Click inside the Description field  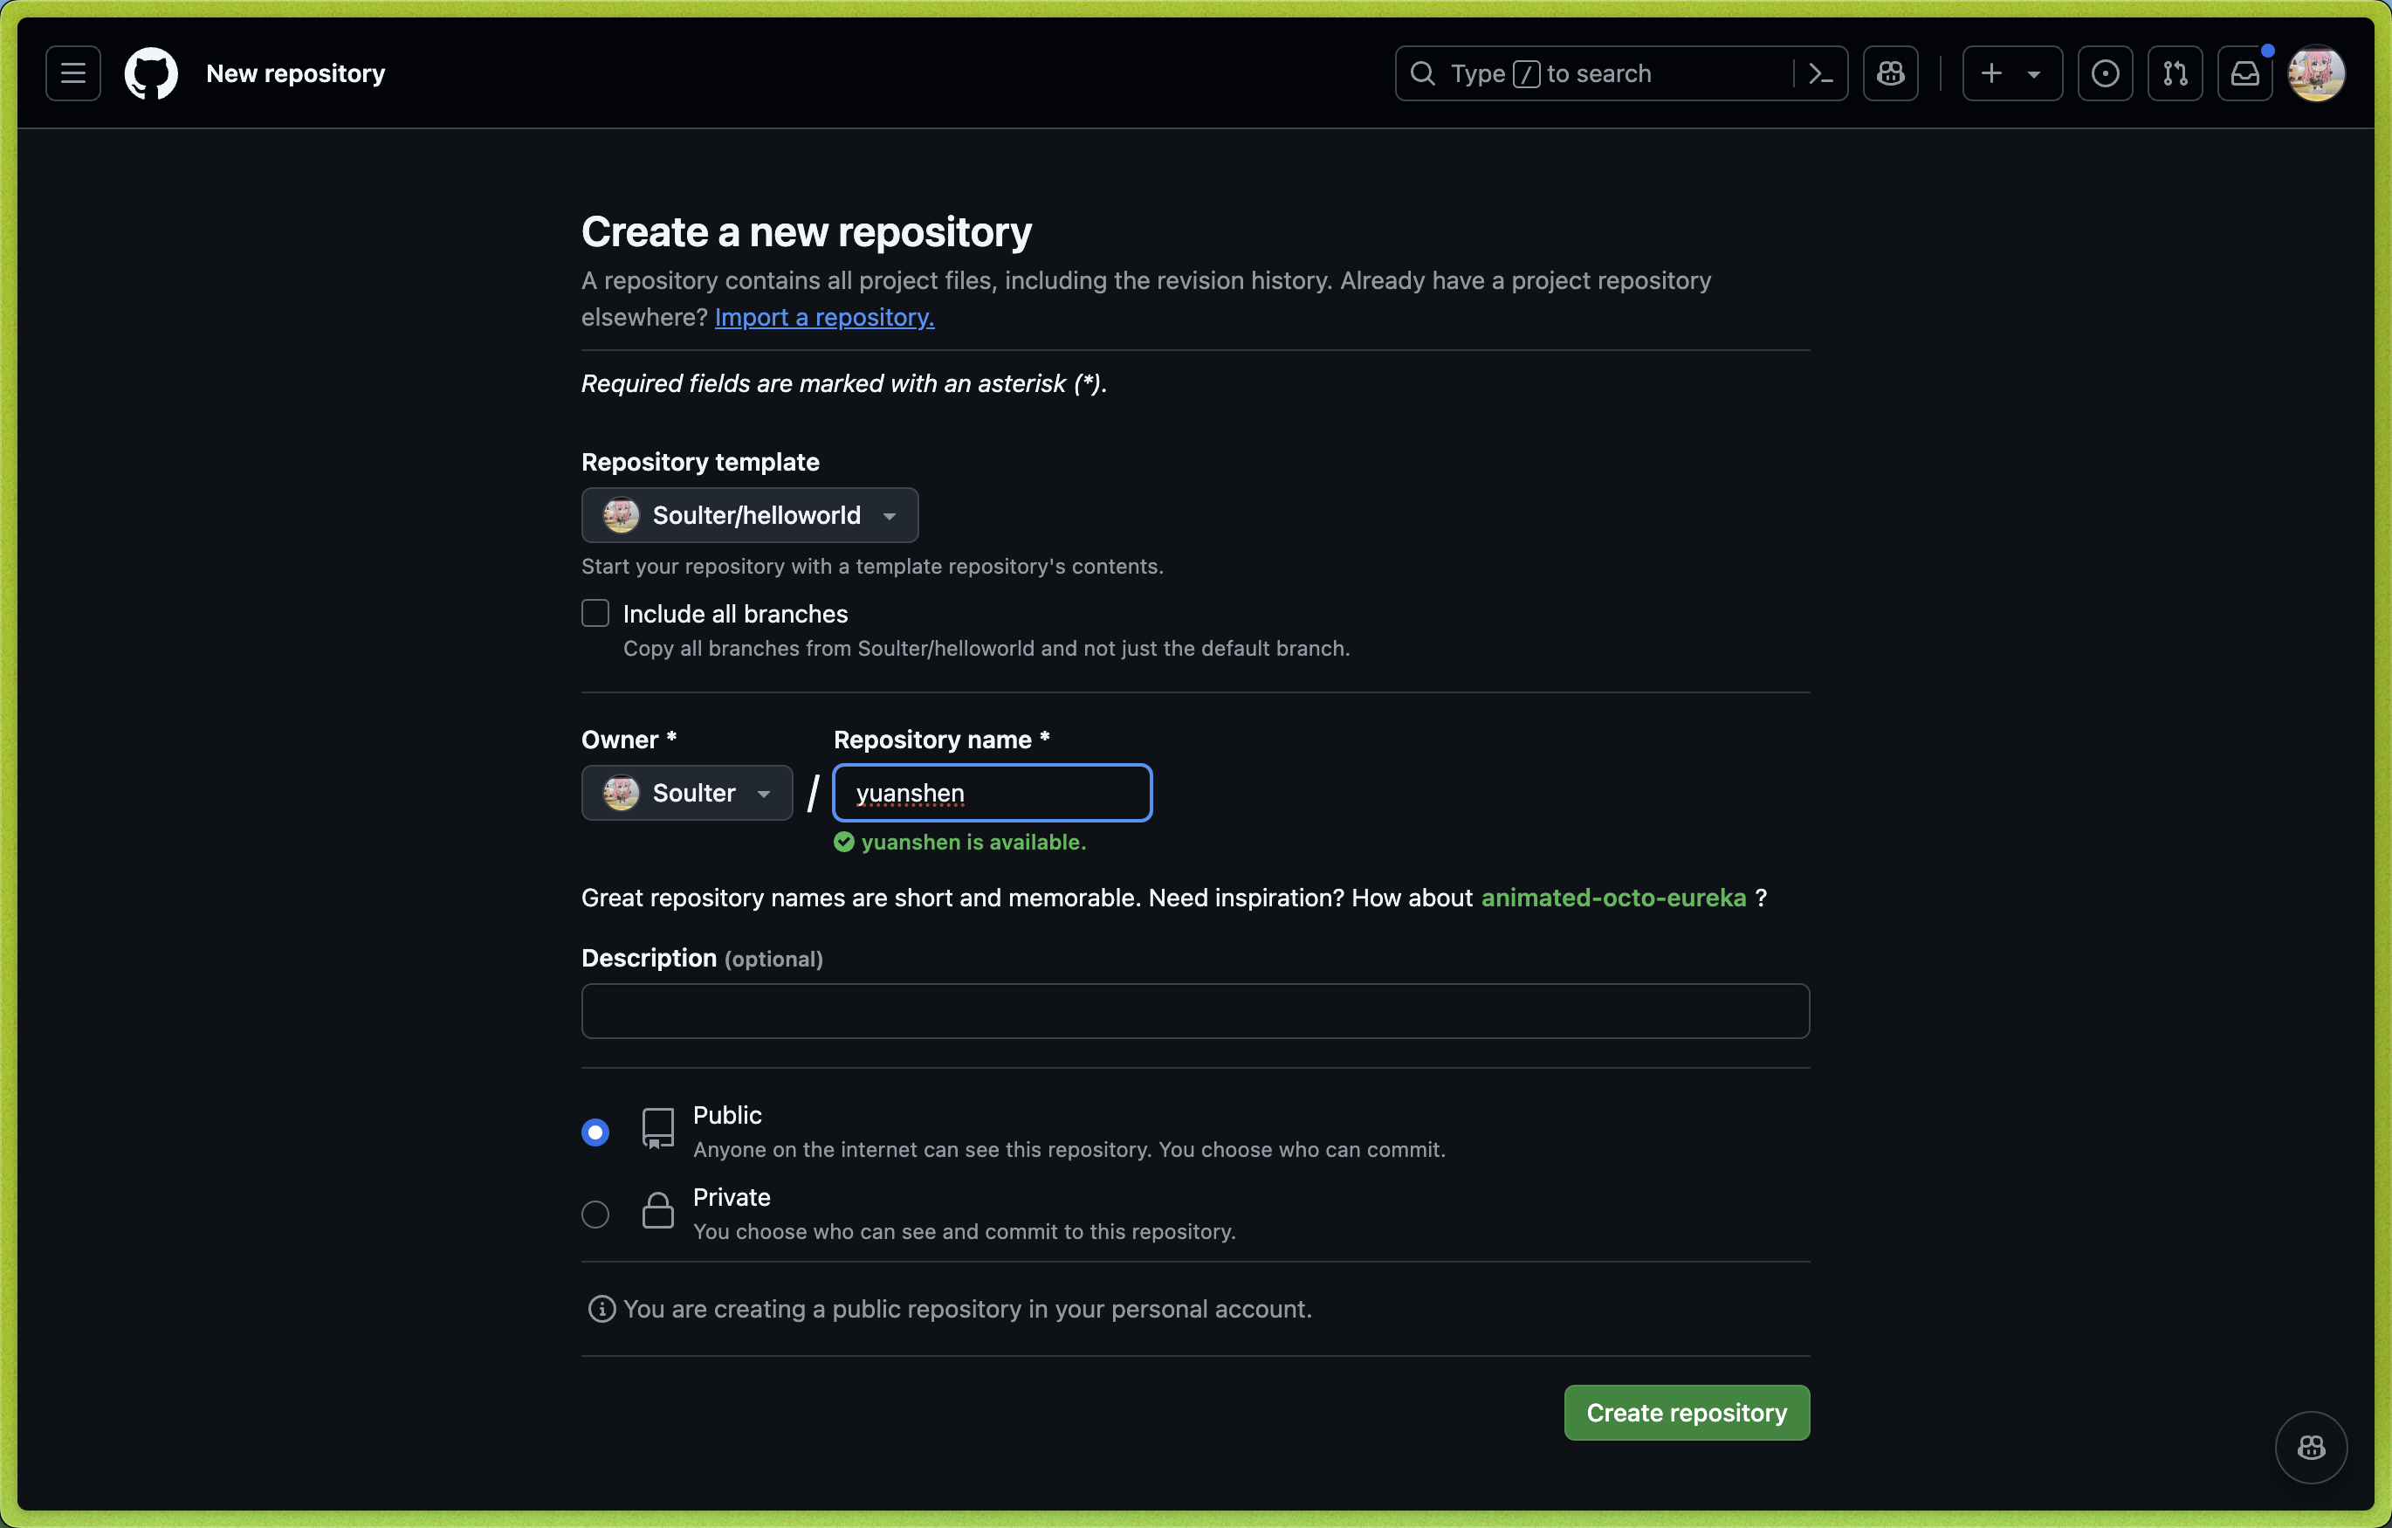coord(1193,1010)
